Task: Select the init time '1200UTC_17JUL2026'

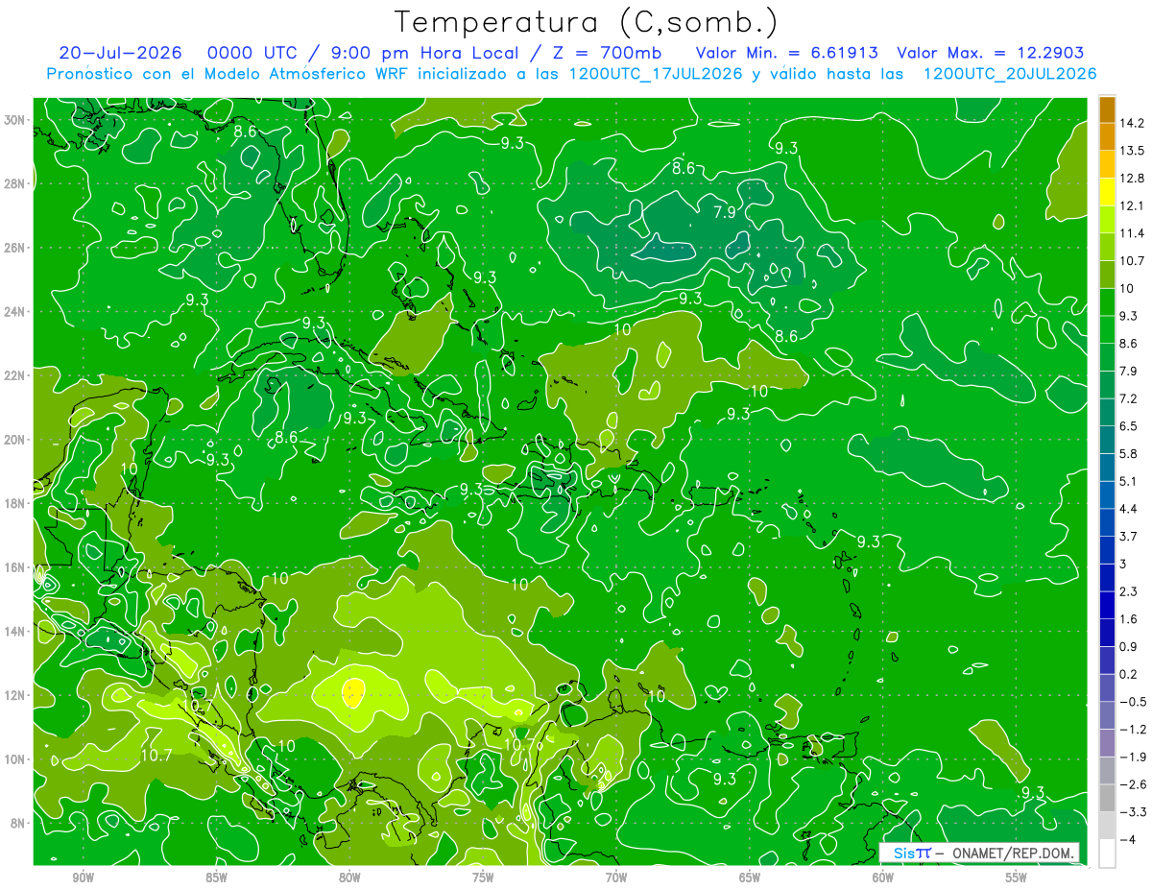Action: 656,74
